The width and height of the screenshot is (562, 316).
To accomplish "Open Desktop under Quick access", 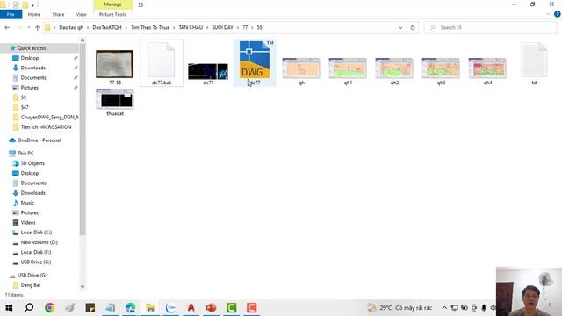I will click(x=29, y=58).
